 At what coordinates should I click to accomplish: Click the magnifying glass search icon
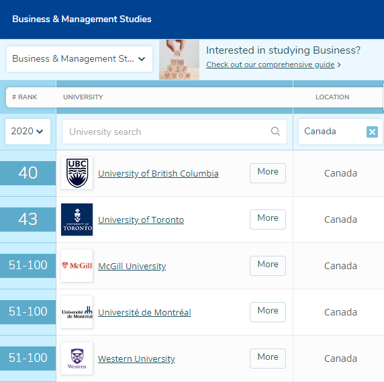(x=275, y=132)
